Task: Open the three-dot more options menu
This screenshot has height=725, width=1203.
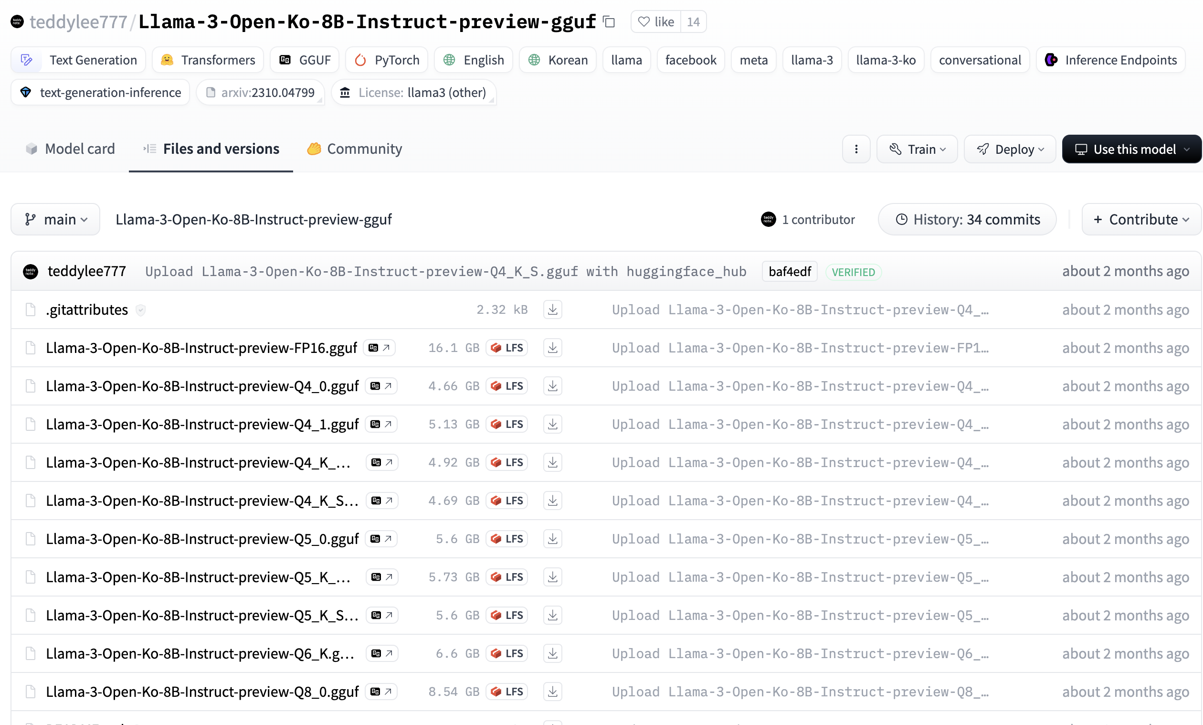Action: coord(856,149)
